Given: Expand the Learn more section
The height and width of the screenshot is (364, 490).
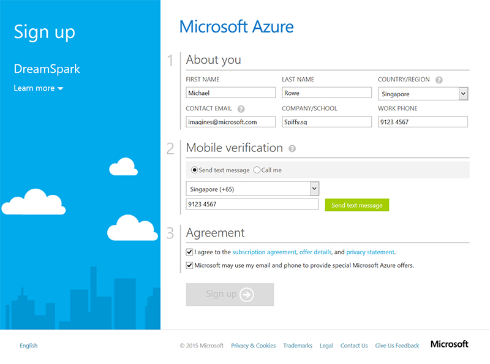Looking at the screenshot, I should click(39, 88).
